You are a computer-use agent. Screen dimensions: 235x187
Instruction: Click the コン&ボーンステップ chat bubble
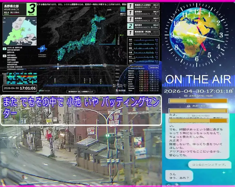pyautogui.click(x=210, y=165)
